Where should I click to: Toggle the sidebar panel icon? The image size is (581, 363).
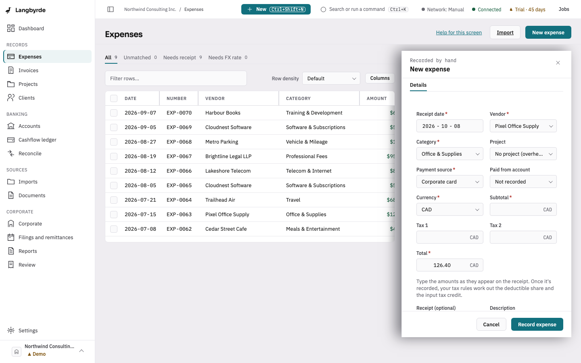[111, 9]
